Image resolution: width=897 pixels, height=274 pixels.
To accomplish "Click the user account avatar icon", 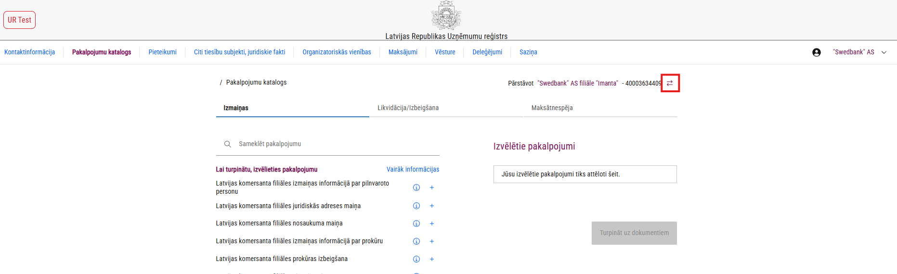I will click(817, 52).
